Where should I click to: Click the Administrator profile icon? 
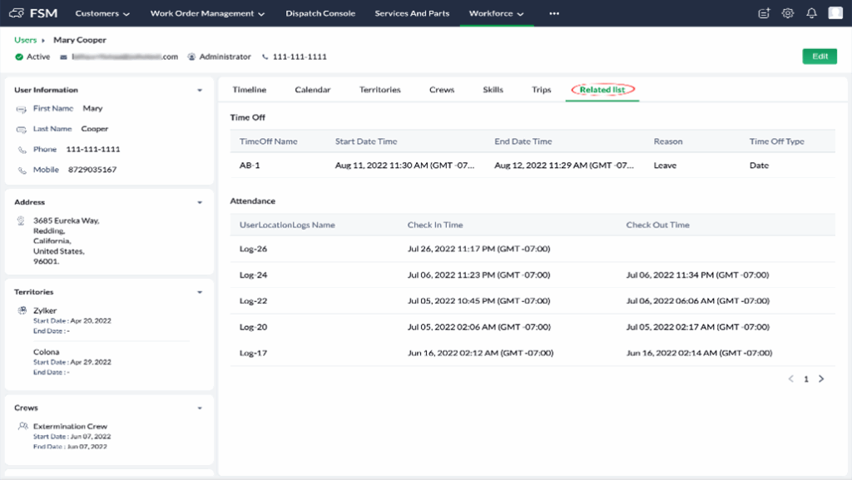coord(191,57)
